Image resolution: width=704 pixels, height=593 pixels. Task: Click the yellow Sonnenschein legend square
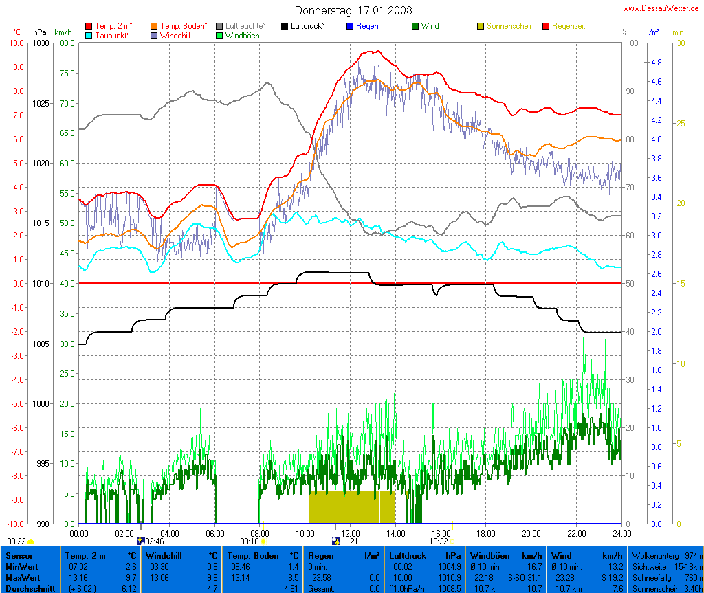[x=481, y=26]
